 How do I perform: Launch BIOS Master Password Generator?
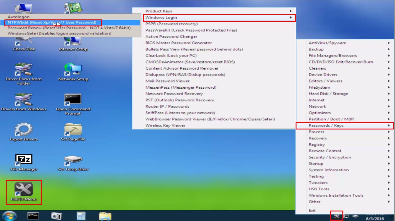[214, 43]
